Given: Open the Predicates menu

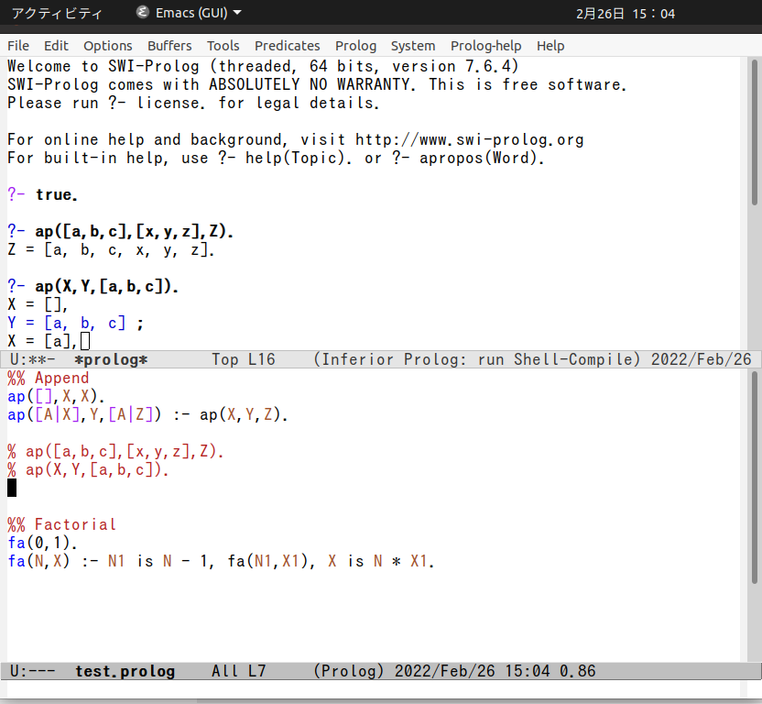Looking at the screenshot, I should point(288,46).
